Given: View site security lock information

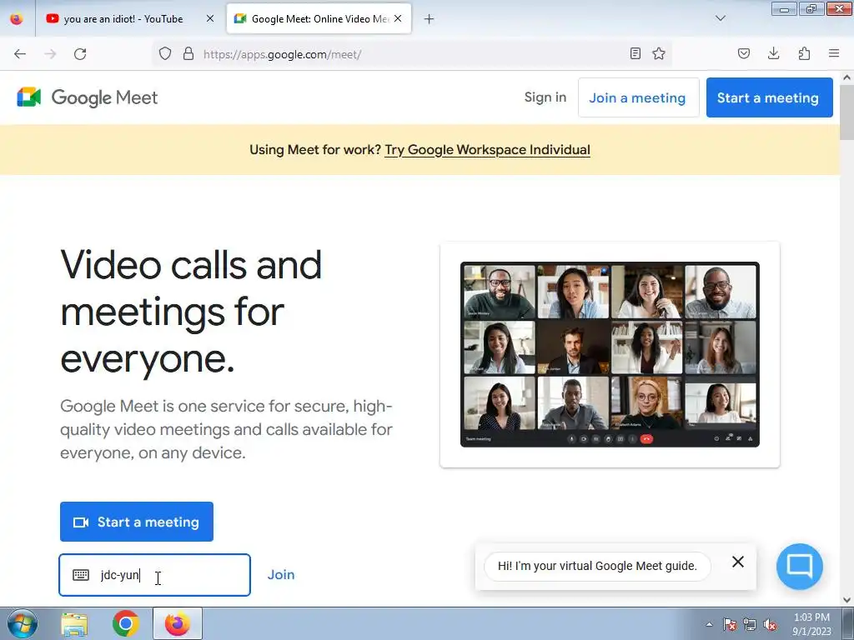Looking at the screenshot, I should click(x=188, y=54).
